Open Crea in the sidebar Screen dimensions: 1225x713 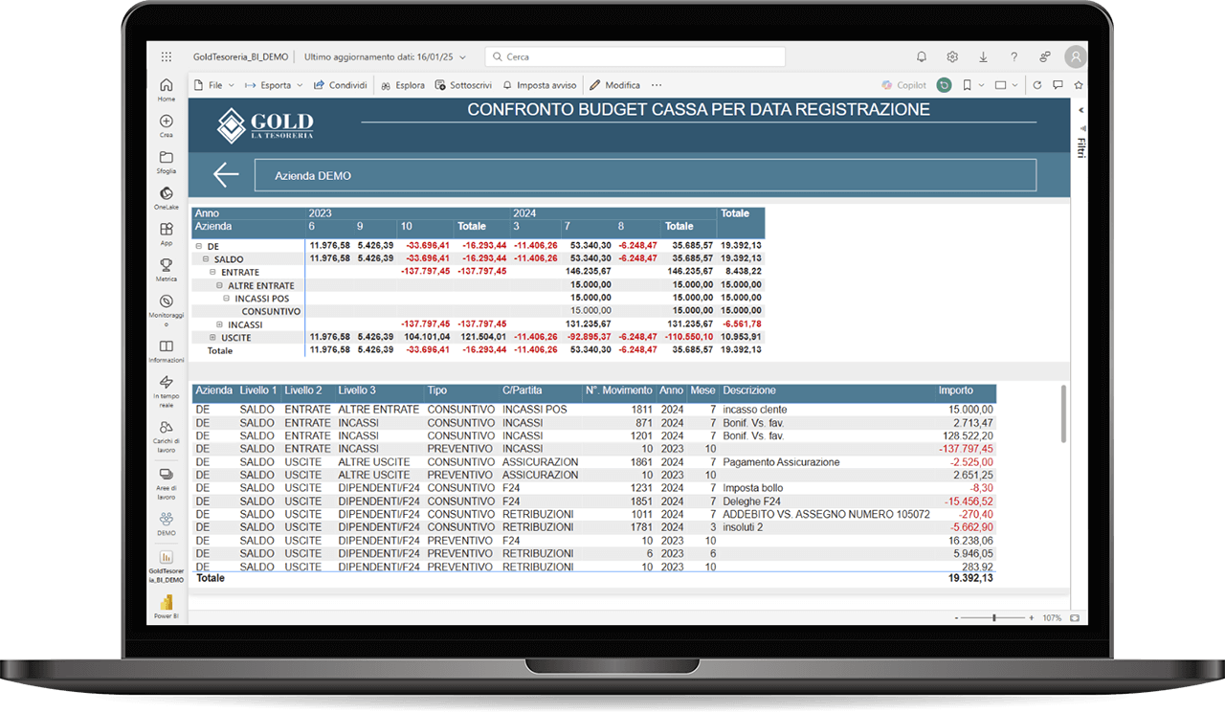tap(167, 126)
